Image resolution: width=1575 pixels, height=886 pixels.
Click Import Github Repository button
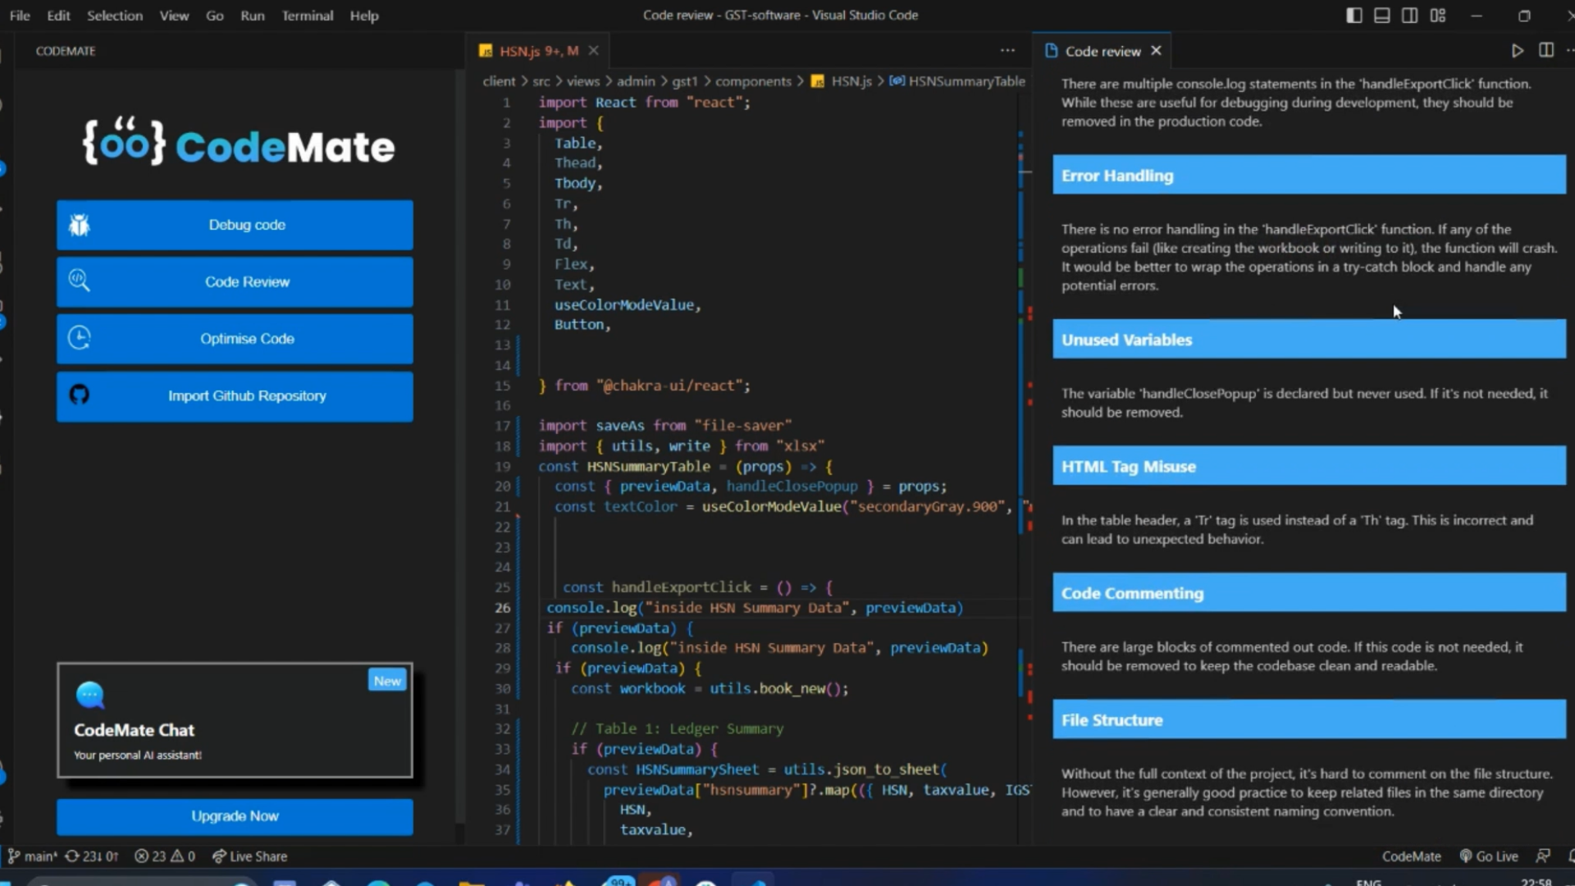click(x=235, y=395)
